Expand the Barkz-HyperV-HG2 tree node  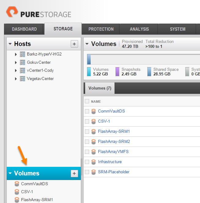click(16, 54)
